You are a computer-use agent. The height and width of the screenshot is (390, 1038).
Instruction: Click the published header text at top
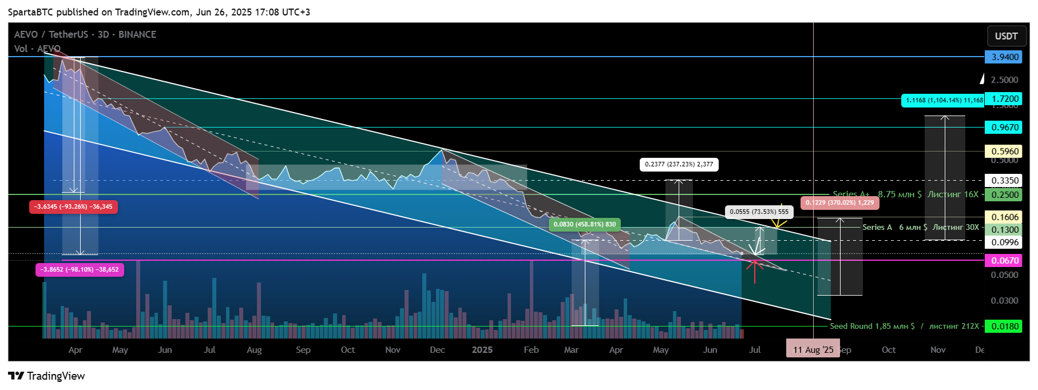(159, 12)
